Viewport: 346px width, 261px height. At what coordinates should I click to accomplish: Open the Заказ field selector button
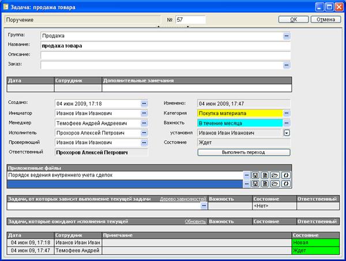click(287, 65)
